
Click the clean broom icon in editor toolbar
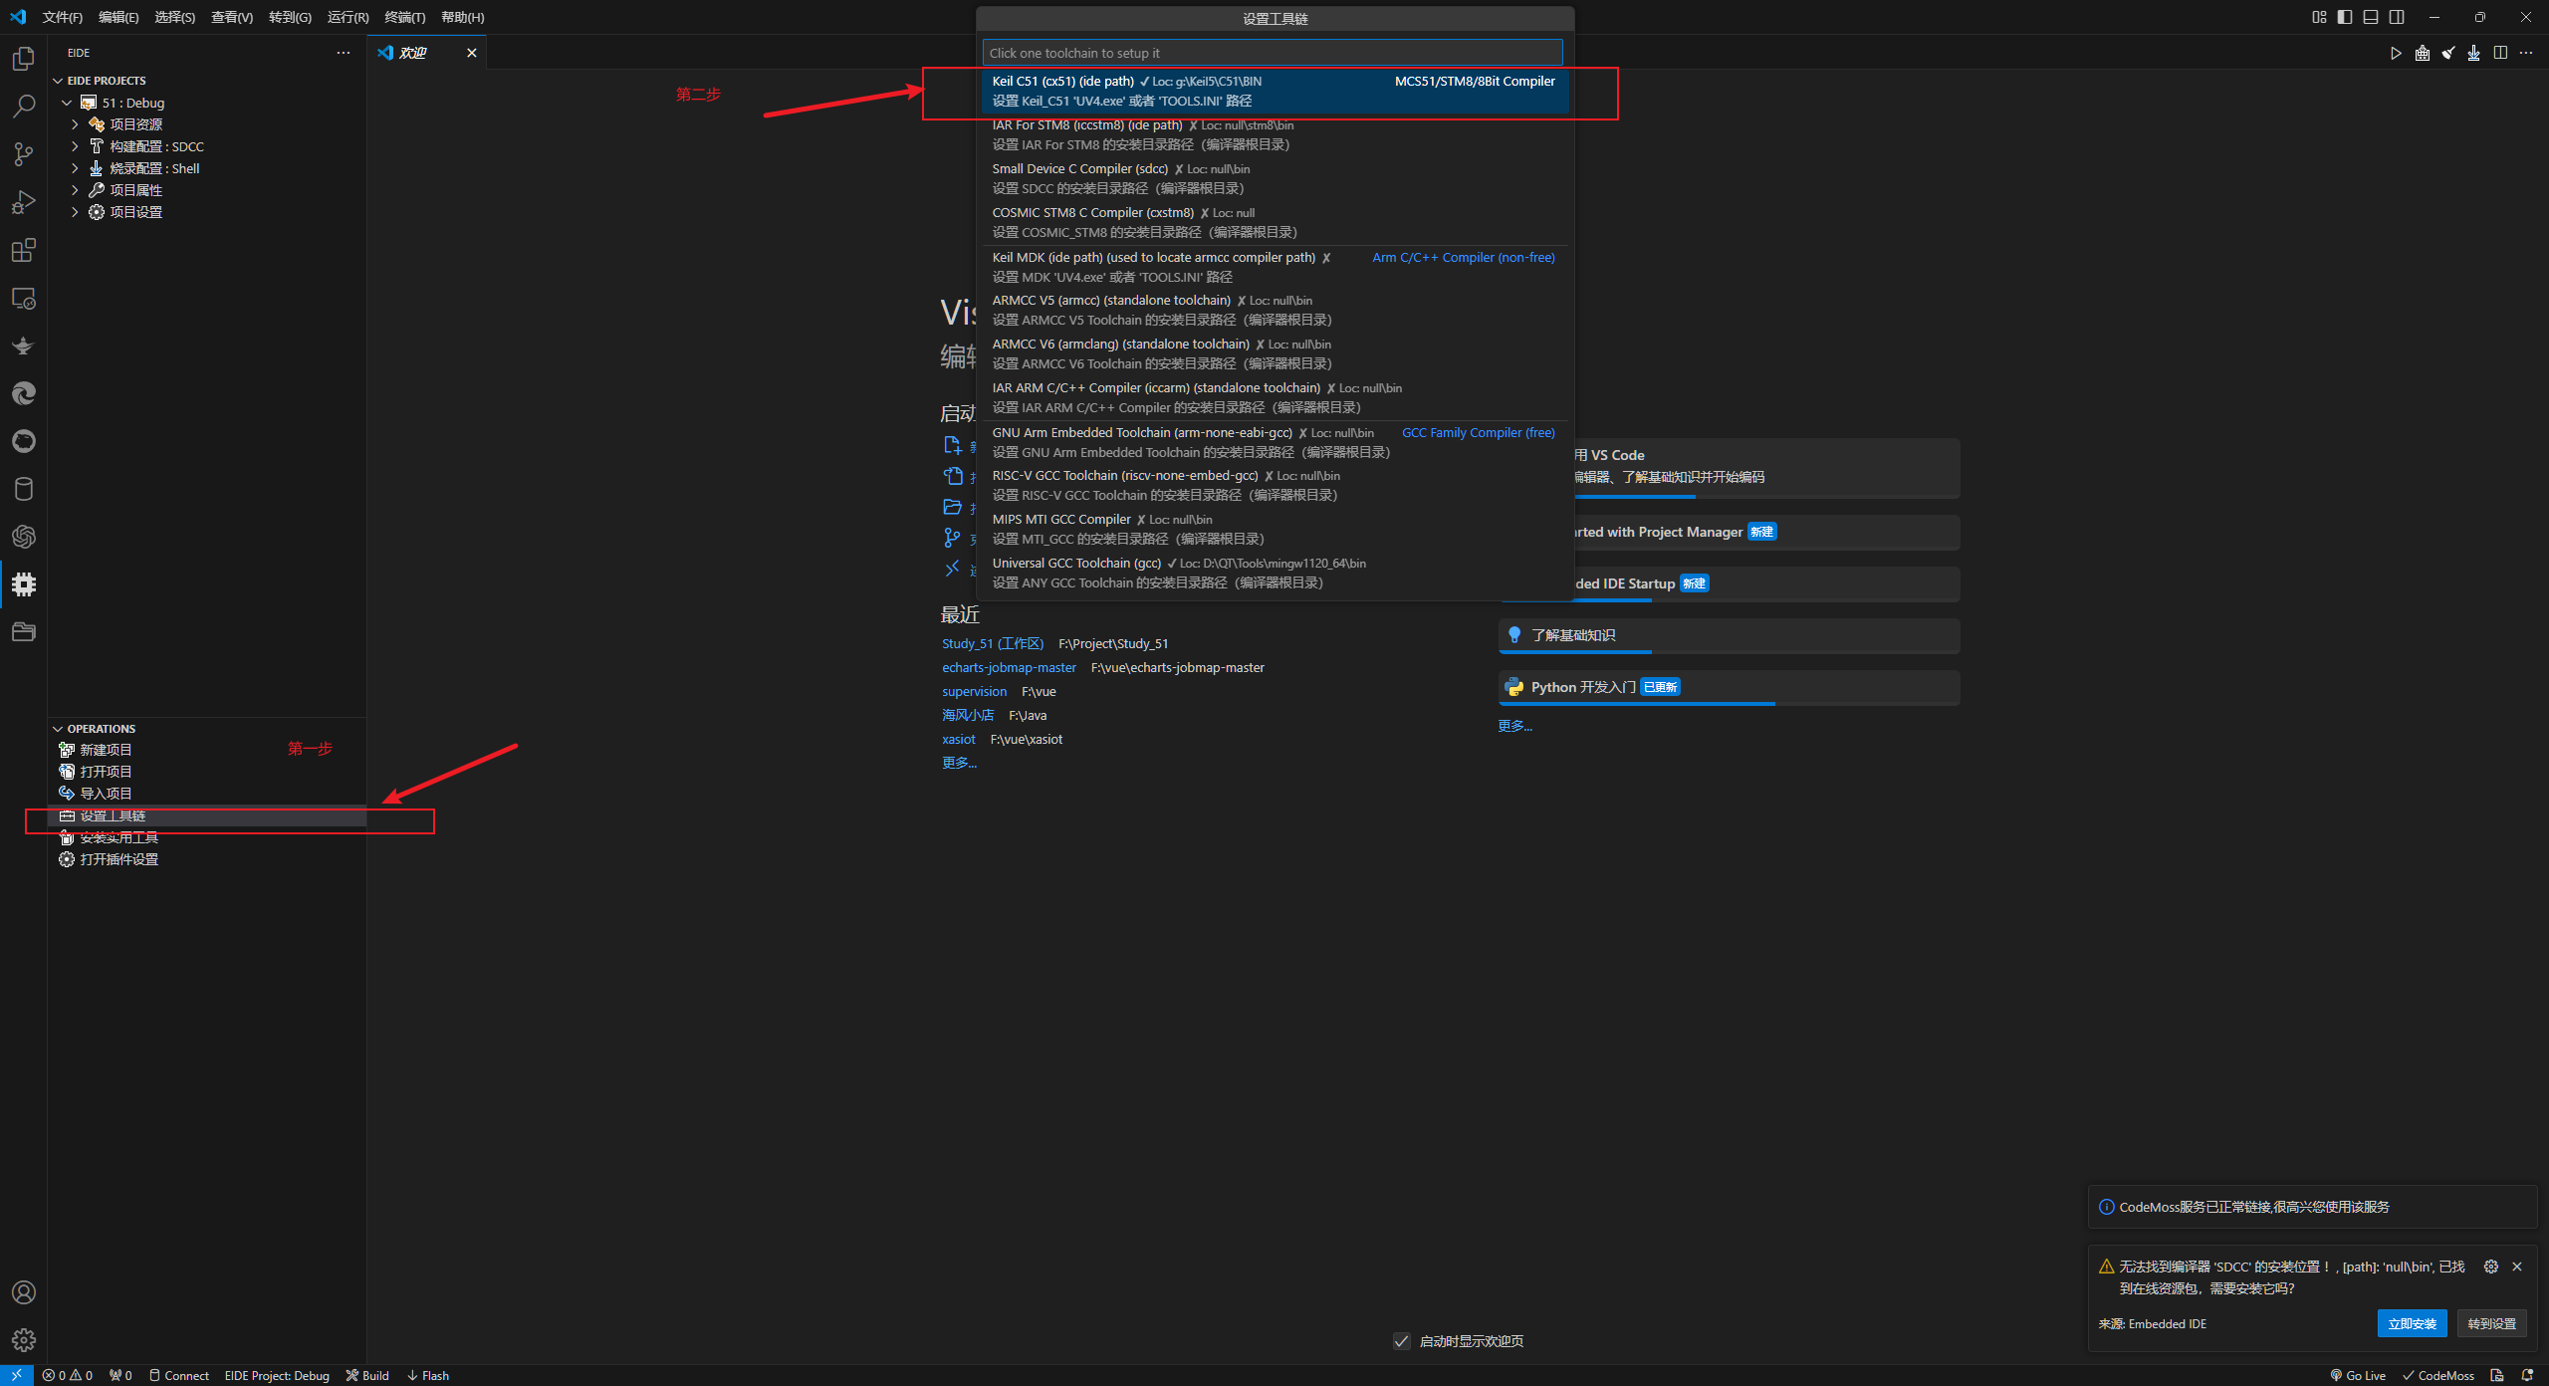click(x=2447, y=53)
